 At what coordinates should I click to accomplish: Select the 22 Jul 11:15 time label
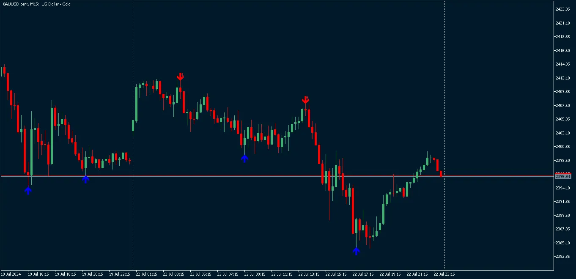(282, 274)
